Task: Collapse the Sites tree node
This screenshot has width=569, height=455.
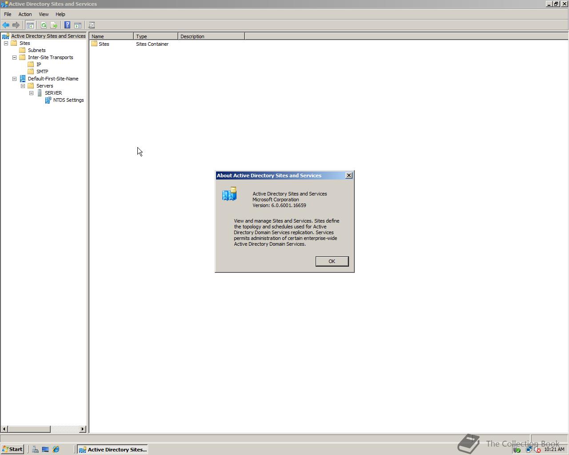Action: 6,43
